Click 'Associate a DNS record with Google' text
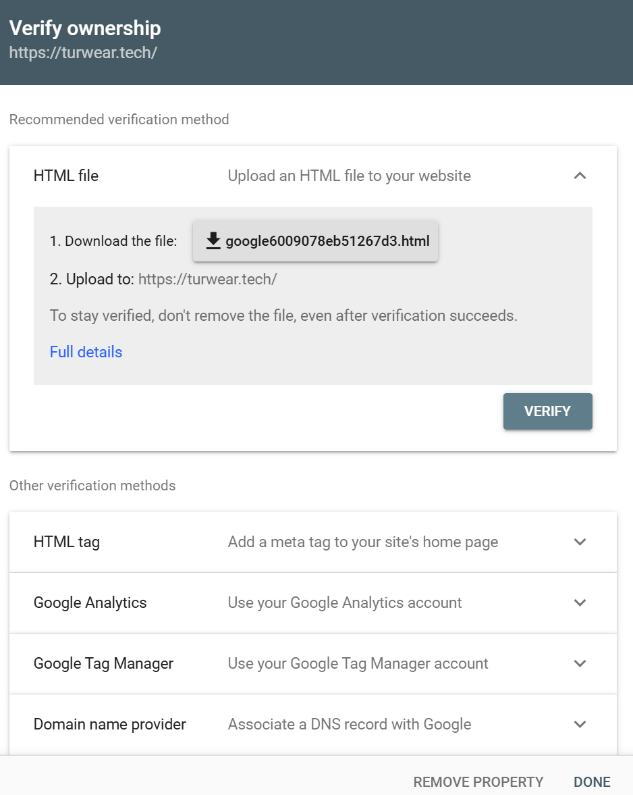633x795 pixels. (349, 724)
